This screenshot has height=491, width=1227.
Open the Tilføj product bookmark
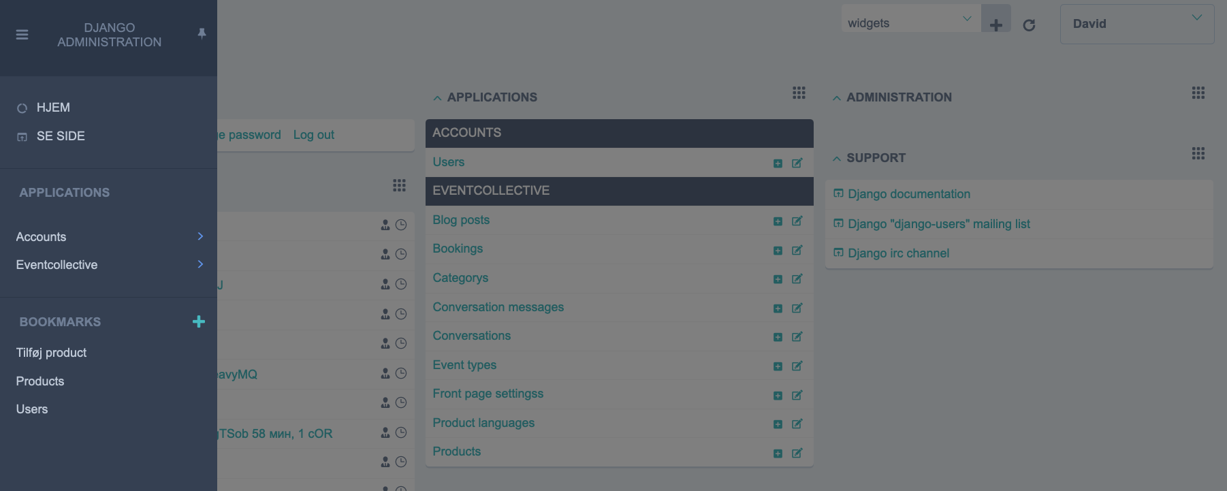pyautogui.click(x=51, y=353)
